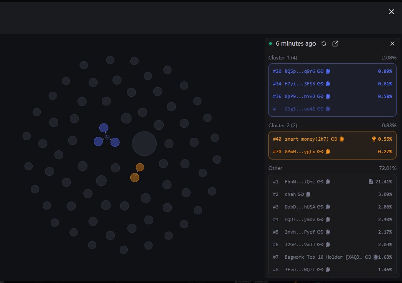The image size is (402, 283).
Task: Close the bubble map overlay at top
Action: pos(391,12)
